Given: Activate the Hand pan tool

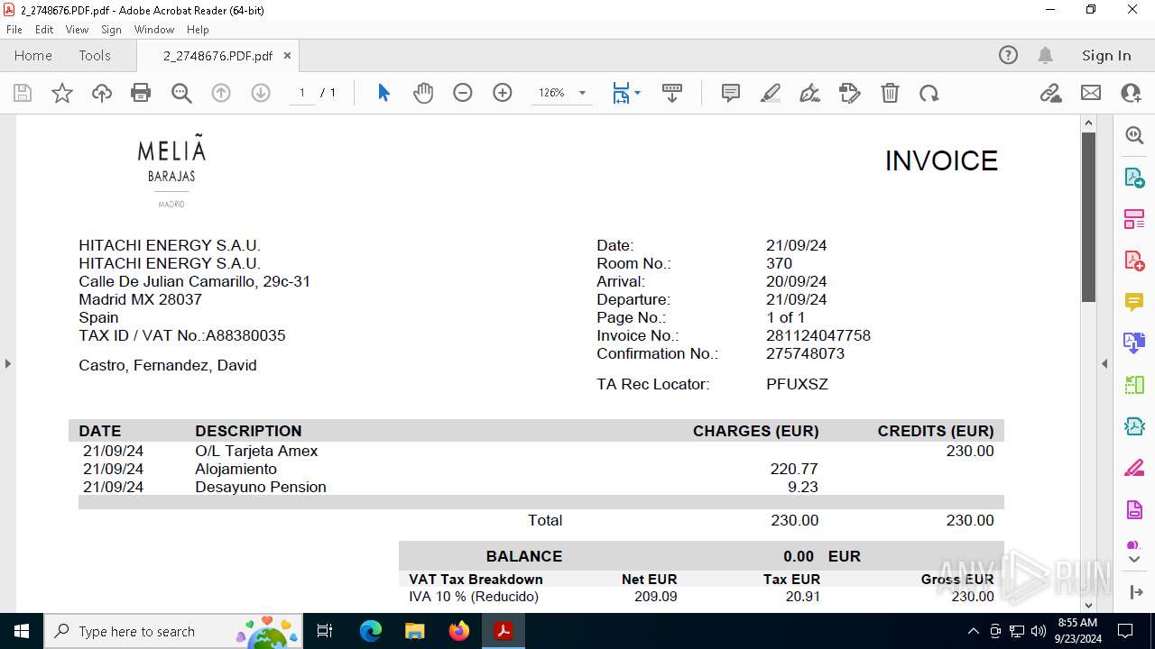Looking at the screenshot, I should coord(423,93).
